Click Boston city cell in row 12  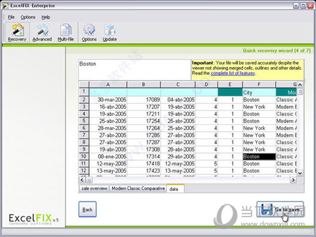pyautogui.click(x=259, y=171)
